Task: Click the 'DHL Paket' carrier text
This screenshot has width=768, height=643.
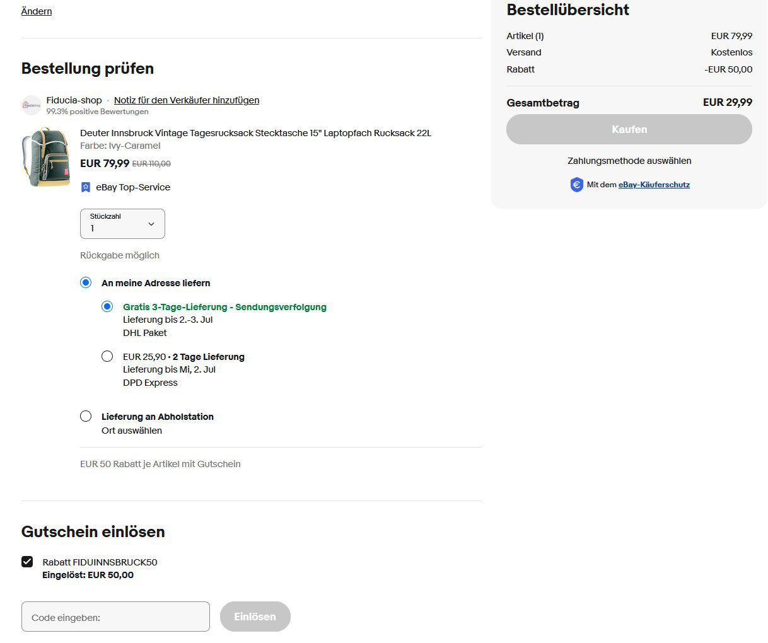Action: coord(145,333)
